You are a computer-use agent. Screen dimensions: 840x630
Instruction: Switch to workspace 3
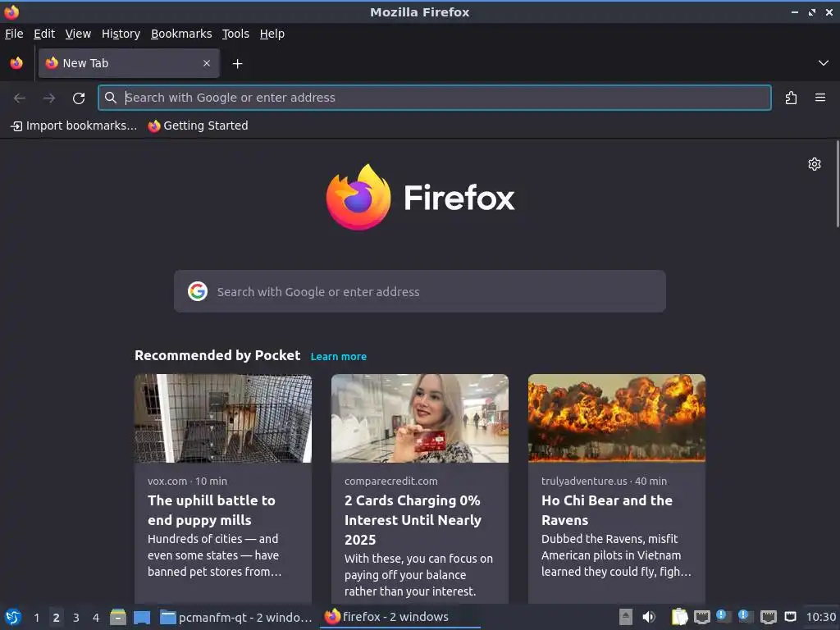76,617
